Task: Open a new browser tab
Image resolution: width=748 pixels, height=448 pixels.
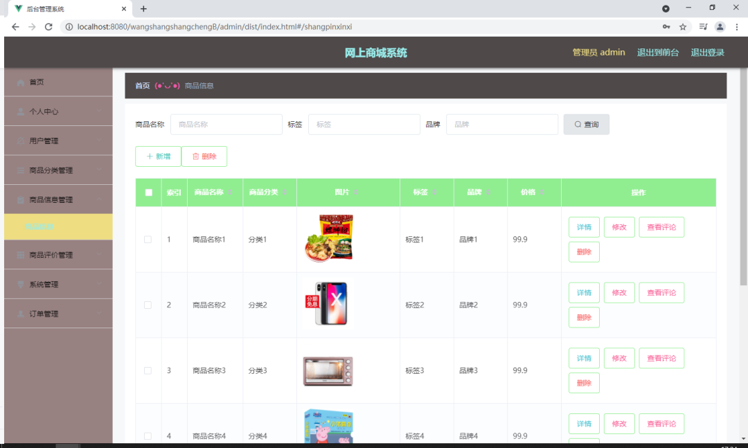Action: tap(143, 8)
